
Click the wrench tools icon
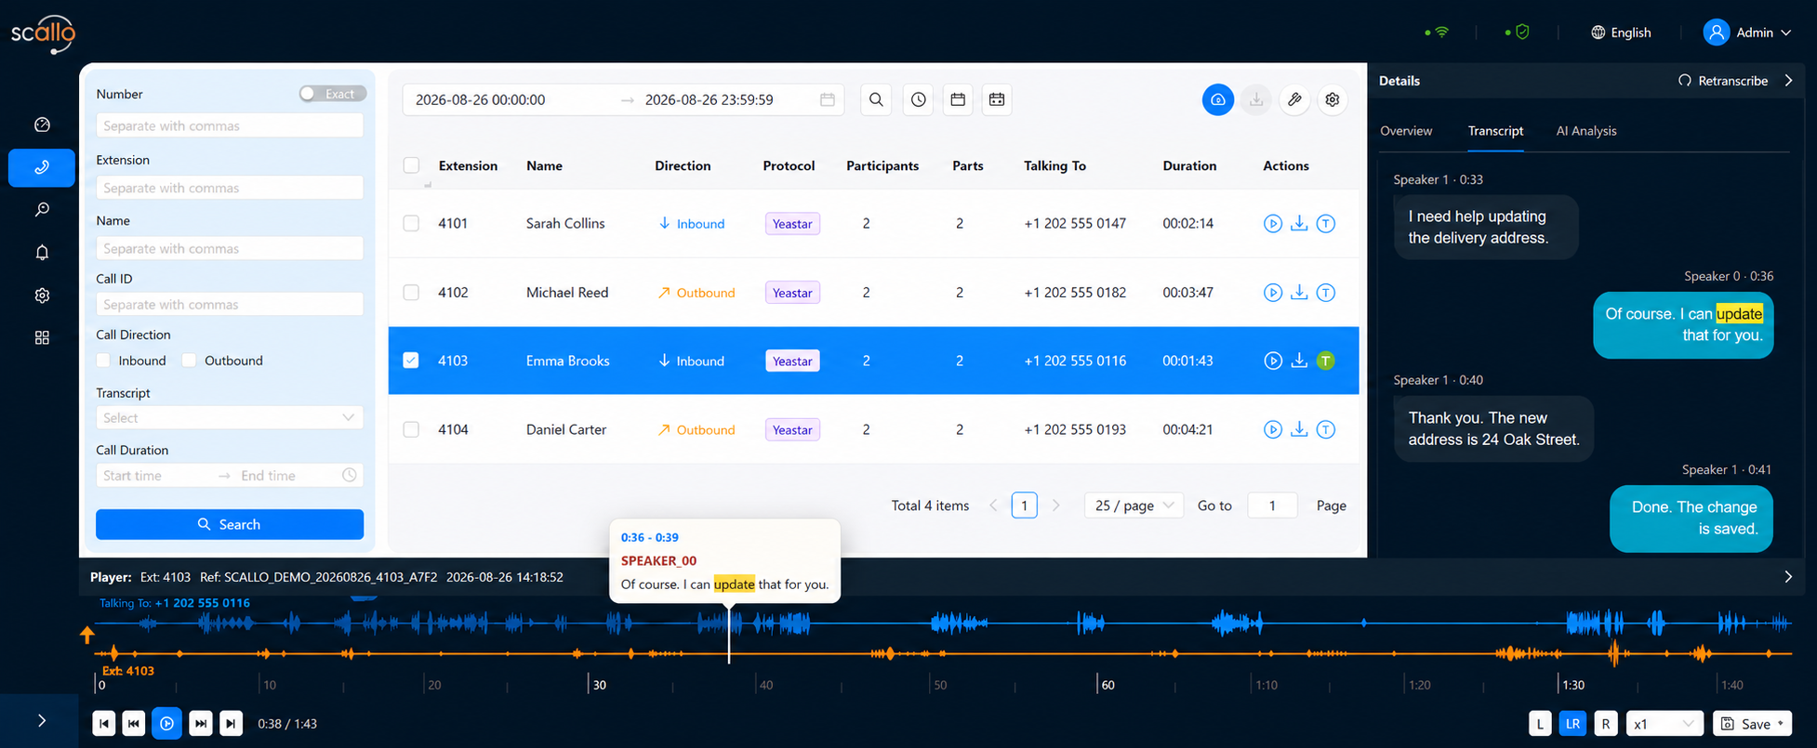pyautogui.click(x=1294, y=99)
